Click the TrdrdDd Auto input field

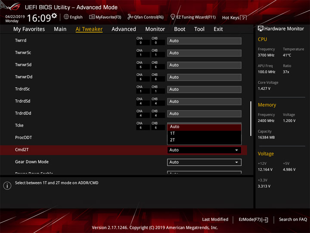[x=204, y=114]
